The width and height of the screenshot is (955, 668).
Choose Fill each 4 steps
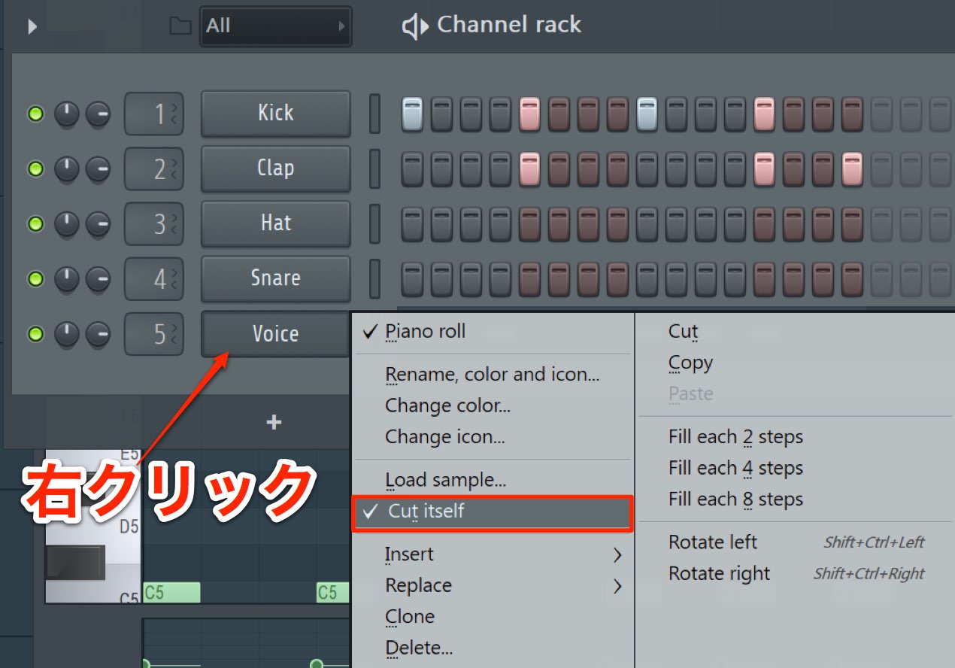[x=735, y=469]
